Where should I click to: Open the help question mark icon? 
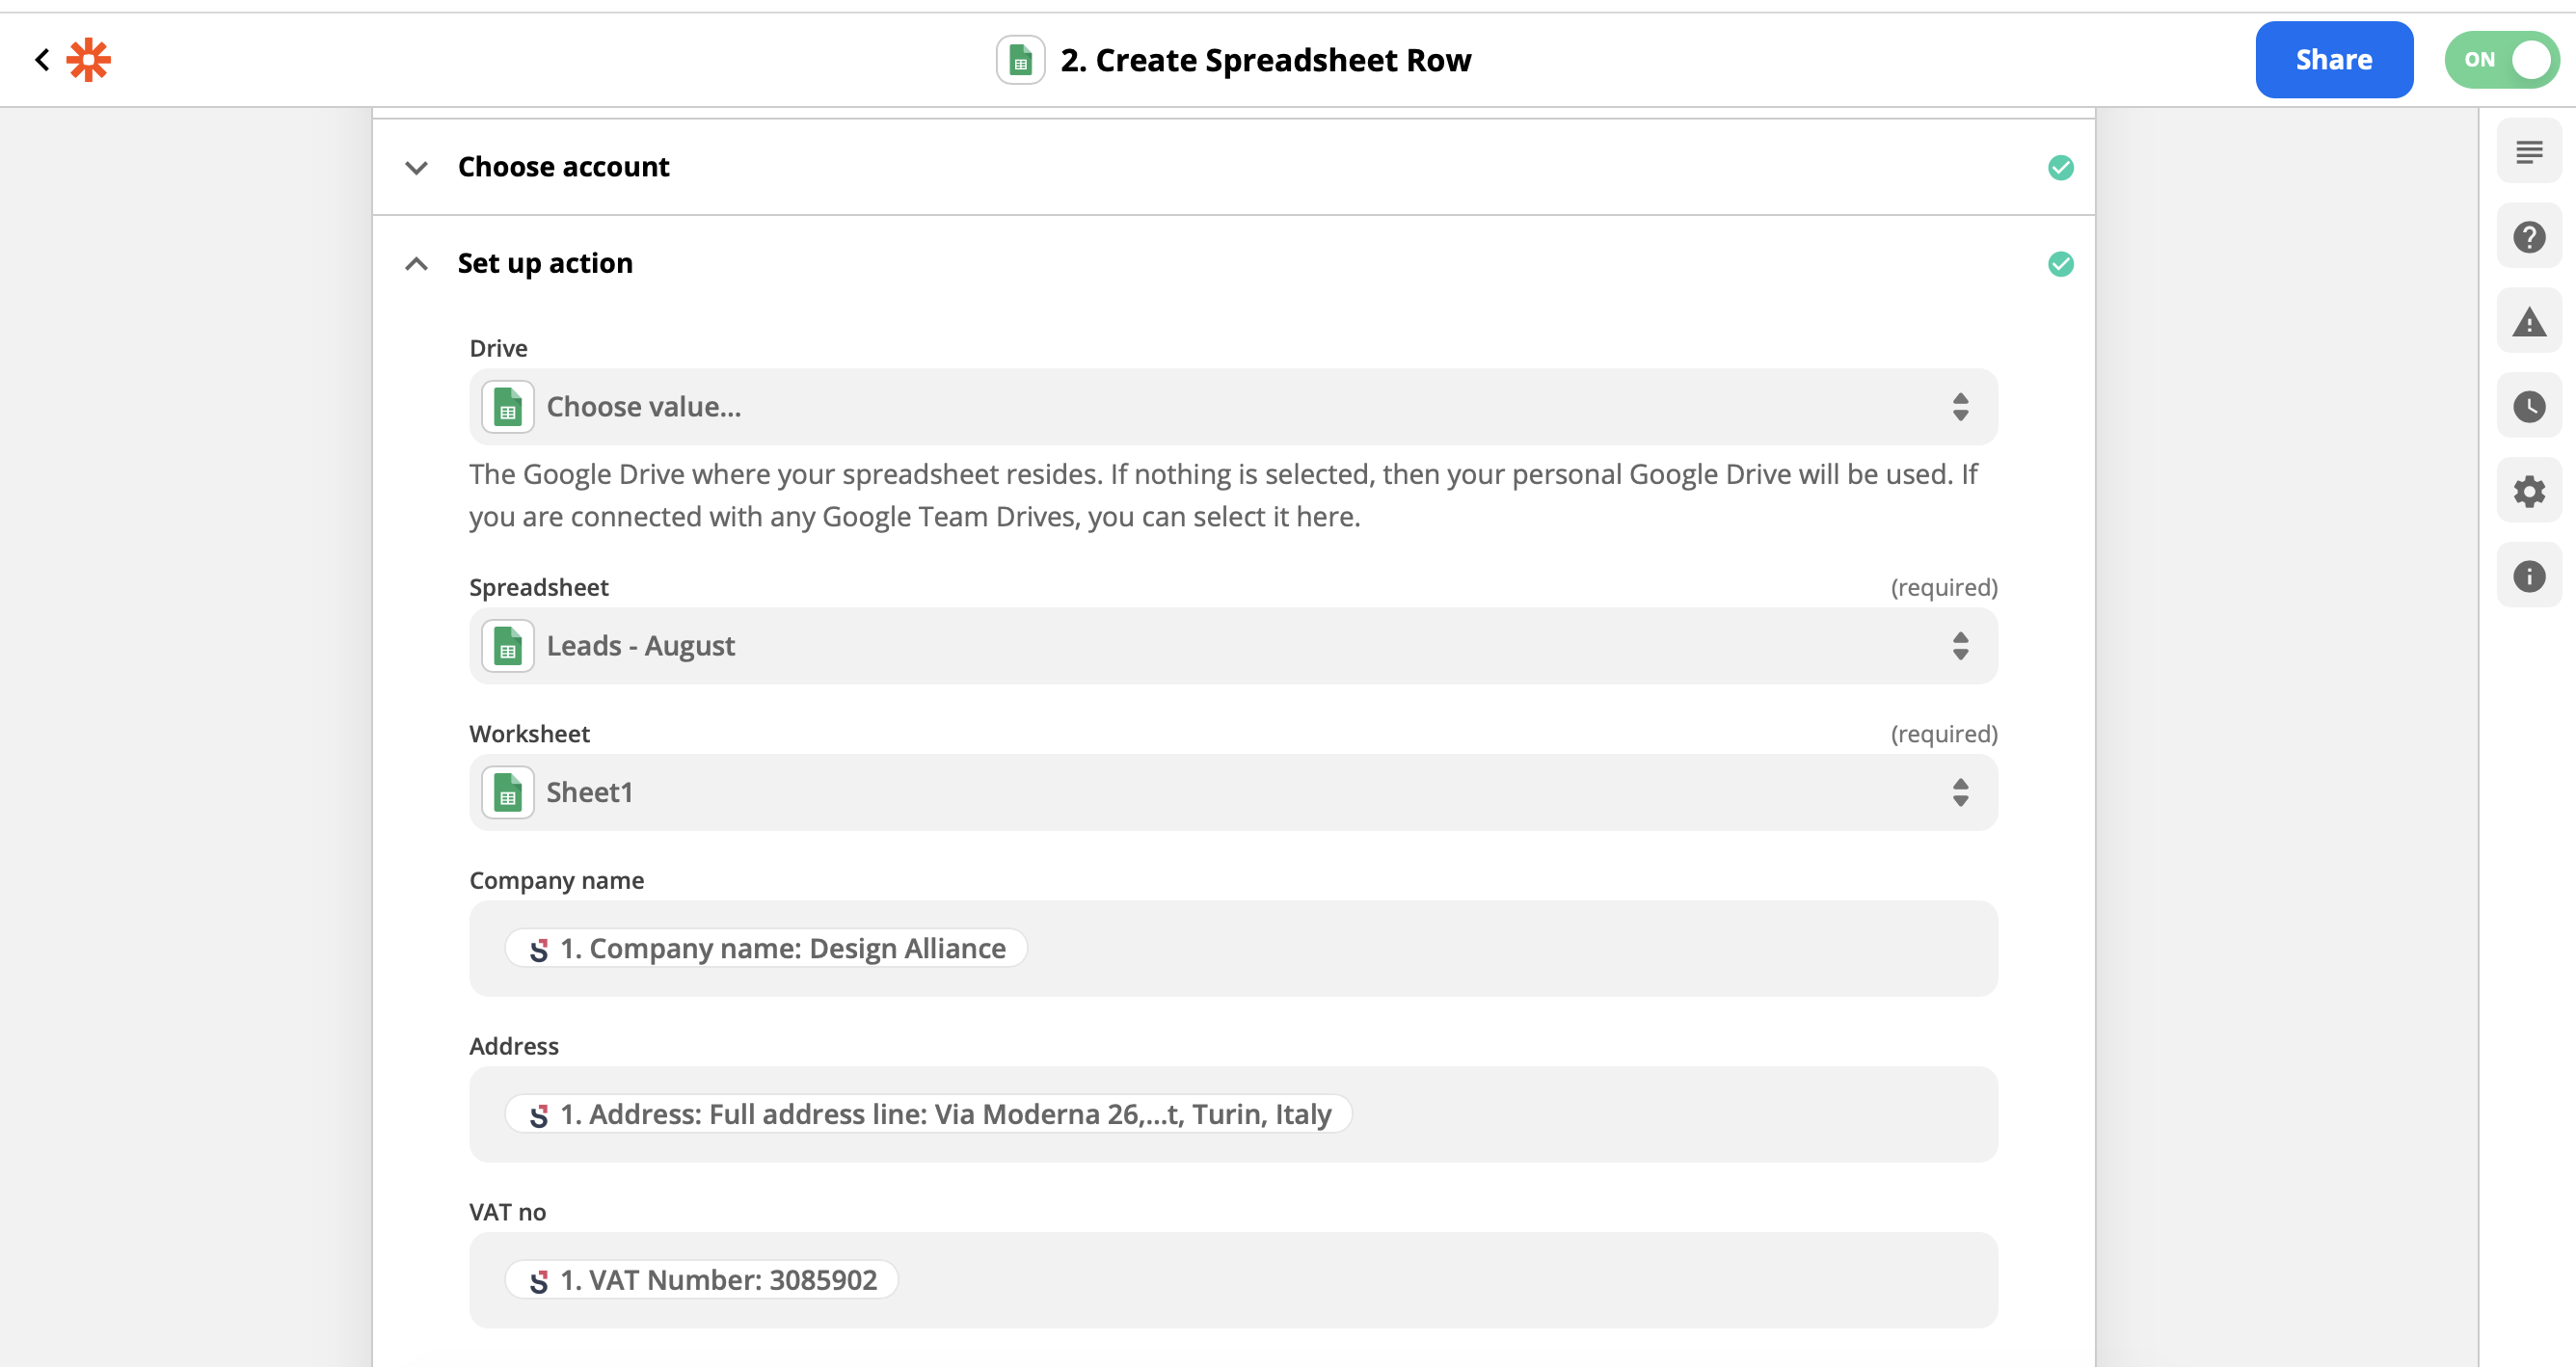[2529, 237]
